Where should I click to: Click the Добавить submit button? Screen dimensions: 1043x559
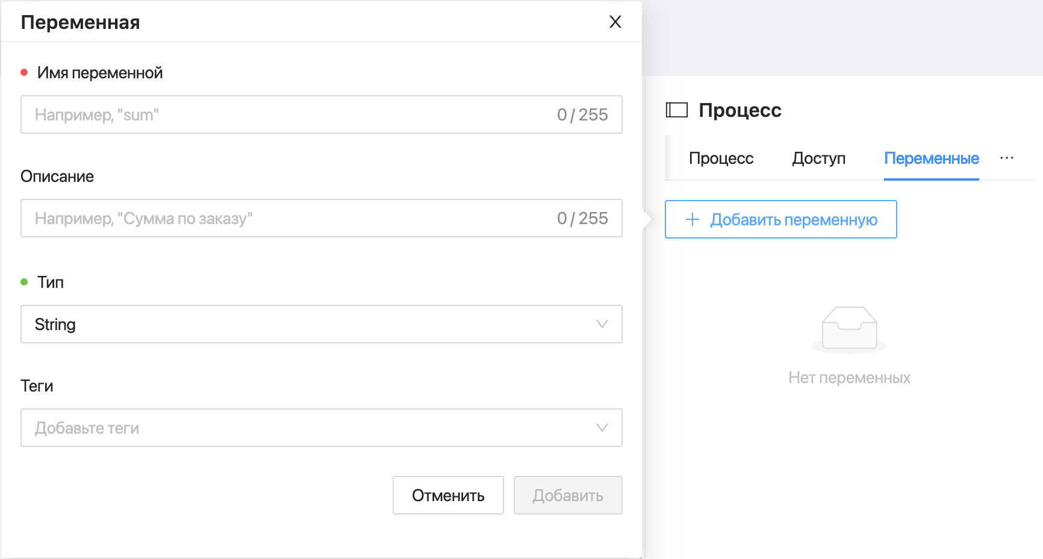click(x=567, y=495)
